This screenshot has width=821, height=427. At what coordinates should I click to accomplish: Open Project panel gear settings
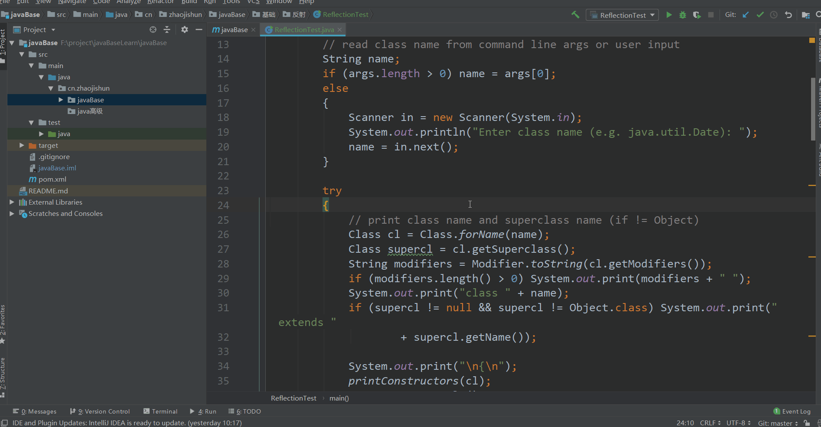point(185,29)
